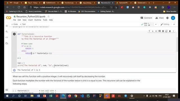This screenshot has height=101, width=180.
Task: Click the empty bracket of factorial(3) cell
Action: (14, 91)
